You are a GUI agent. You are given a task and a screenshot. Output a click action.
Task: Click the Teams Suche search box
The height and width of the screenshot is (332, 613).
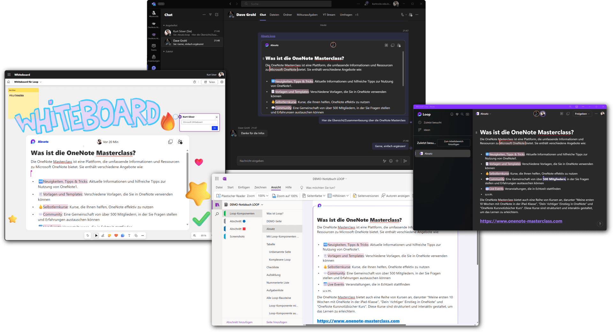[x=286, y=4]
